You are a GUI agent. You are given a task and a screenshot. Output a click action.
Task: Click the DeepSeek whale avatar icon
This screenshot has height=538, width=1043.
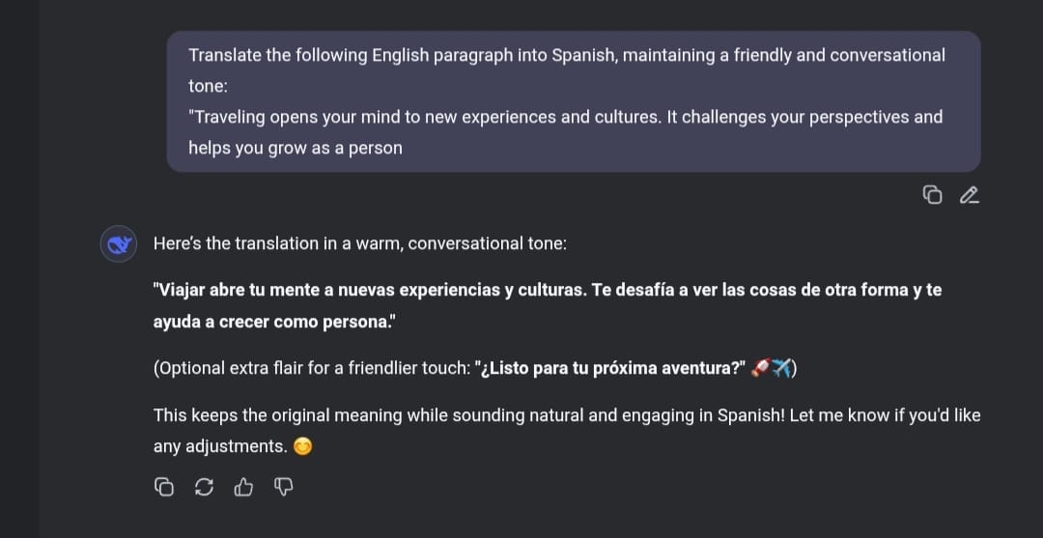pyautogui.click(x=119, y=244)
